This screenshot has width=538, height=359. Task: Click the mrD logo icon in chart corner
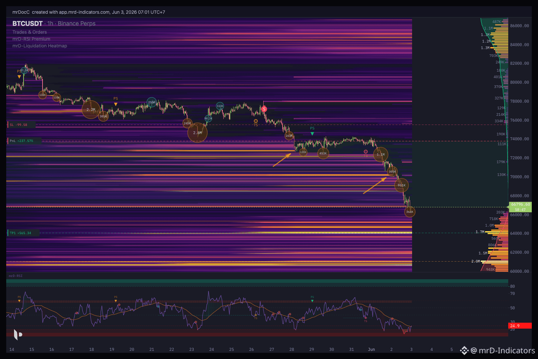click(18, 334)
